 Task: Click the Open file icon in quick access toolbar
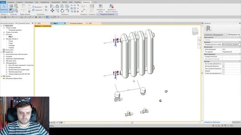click(x=2, y=17)
